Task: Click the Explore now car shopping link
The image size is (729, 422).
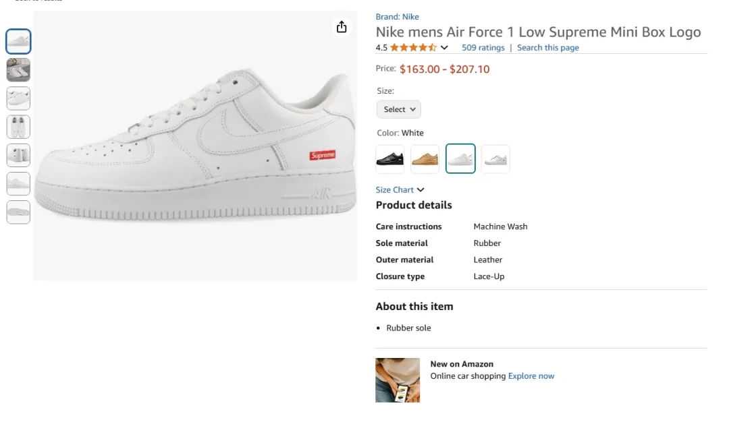Action: pyautogui.click(x=531, y=376)
